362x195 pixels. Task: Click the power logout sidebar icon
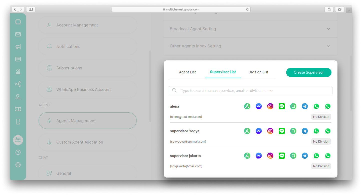click(x=18, y=165)
